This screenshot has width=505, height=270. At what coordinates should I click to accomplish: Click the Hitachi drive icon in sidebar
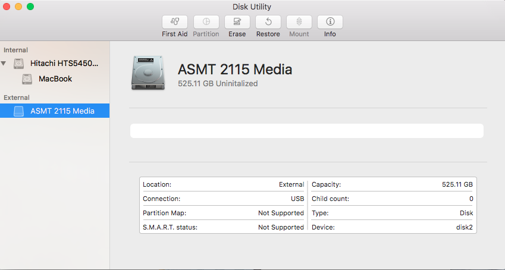[19, 63]
